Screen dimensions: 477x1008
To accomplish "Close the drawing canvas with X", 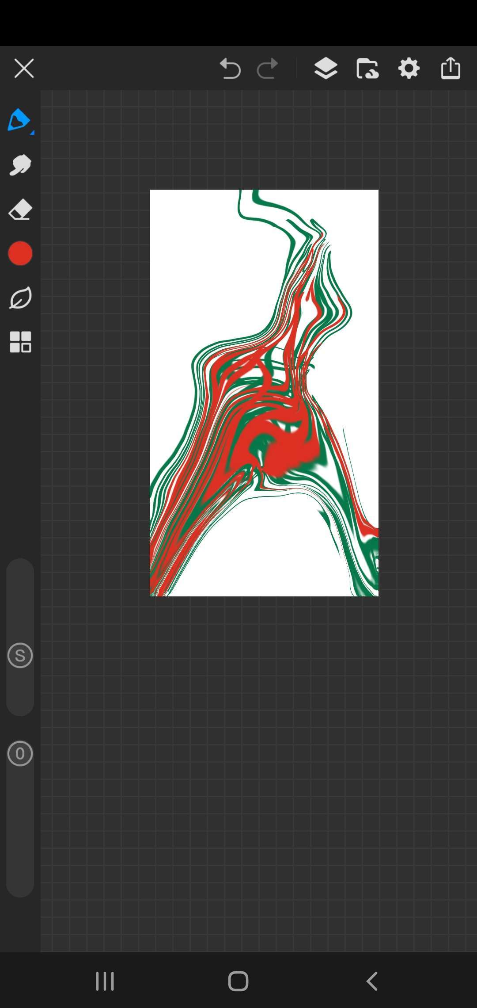I will pyautogui.click(x=24, y=69).
